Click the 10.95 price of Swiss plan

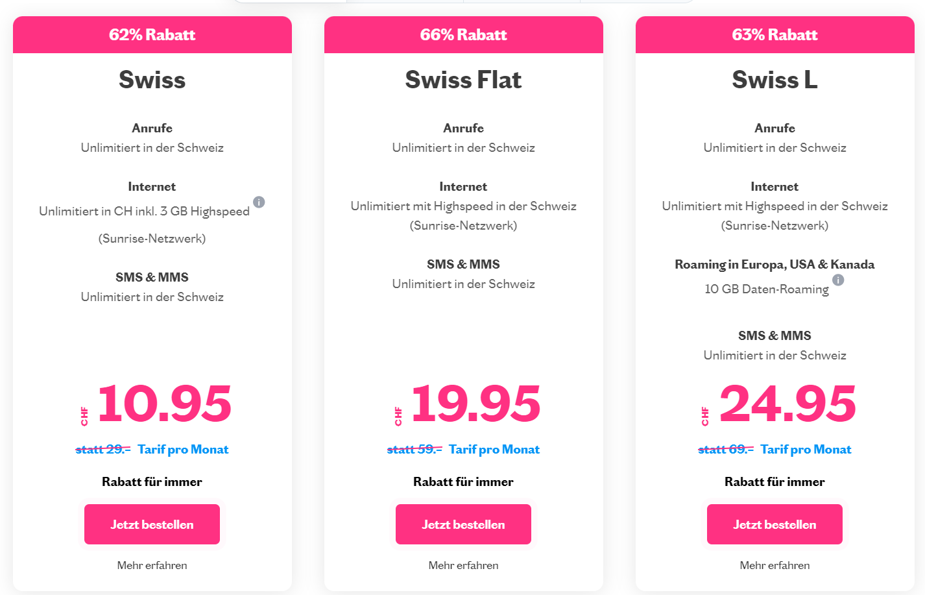click(164, 404)
